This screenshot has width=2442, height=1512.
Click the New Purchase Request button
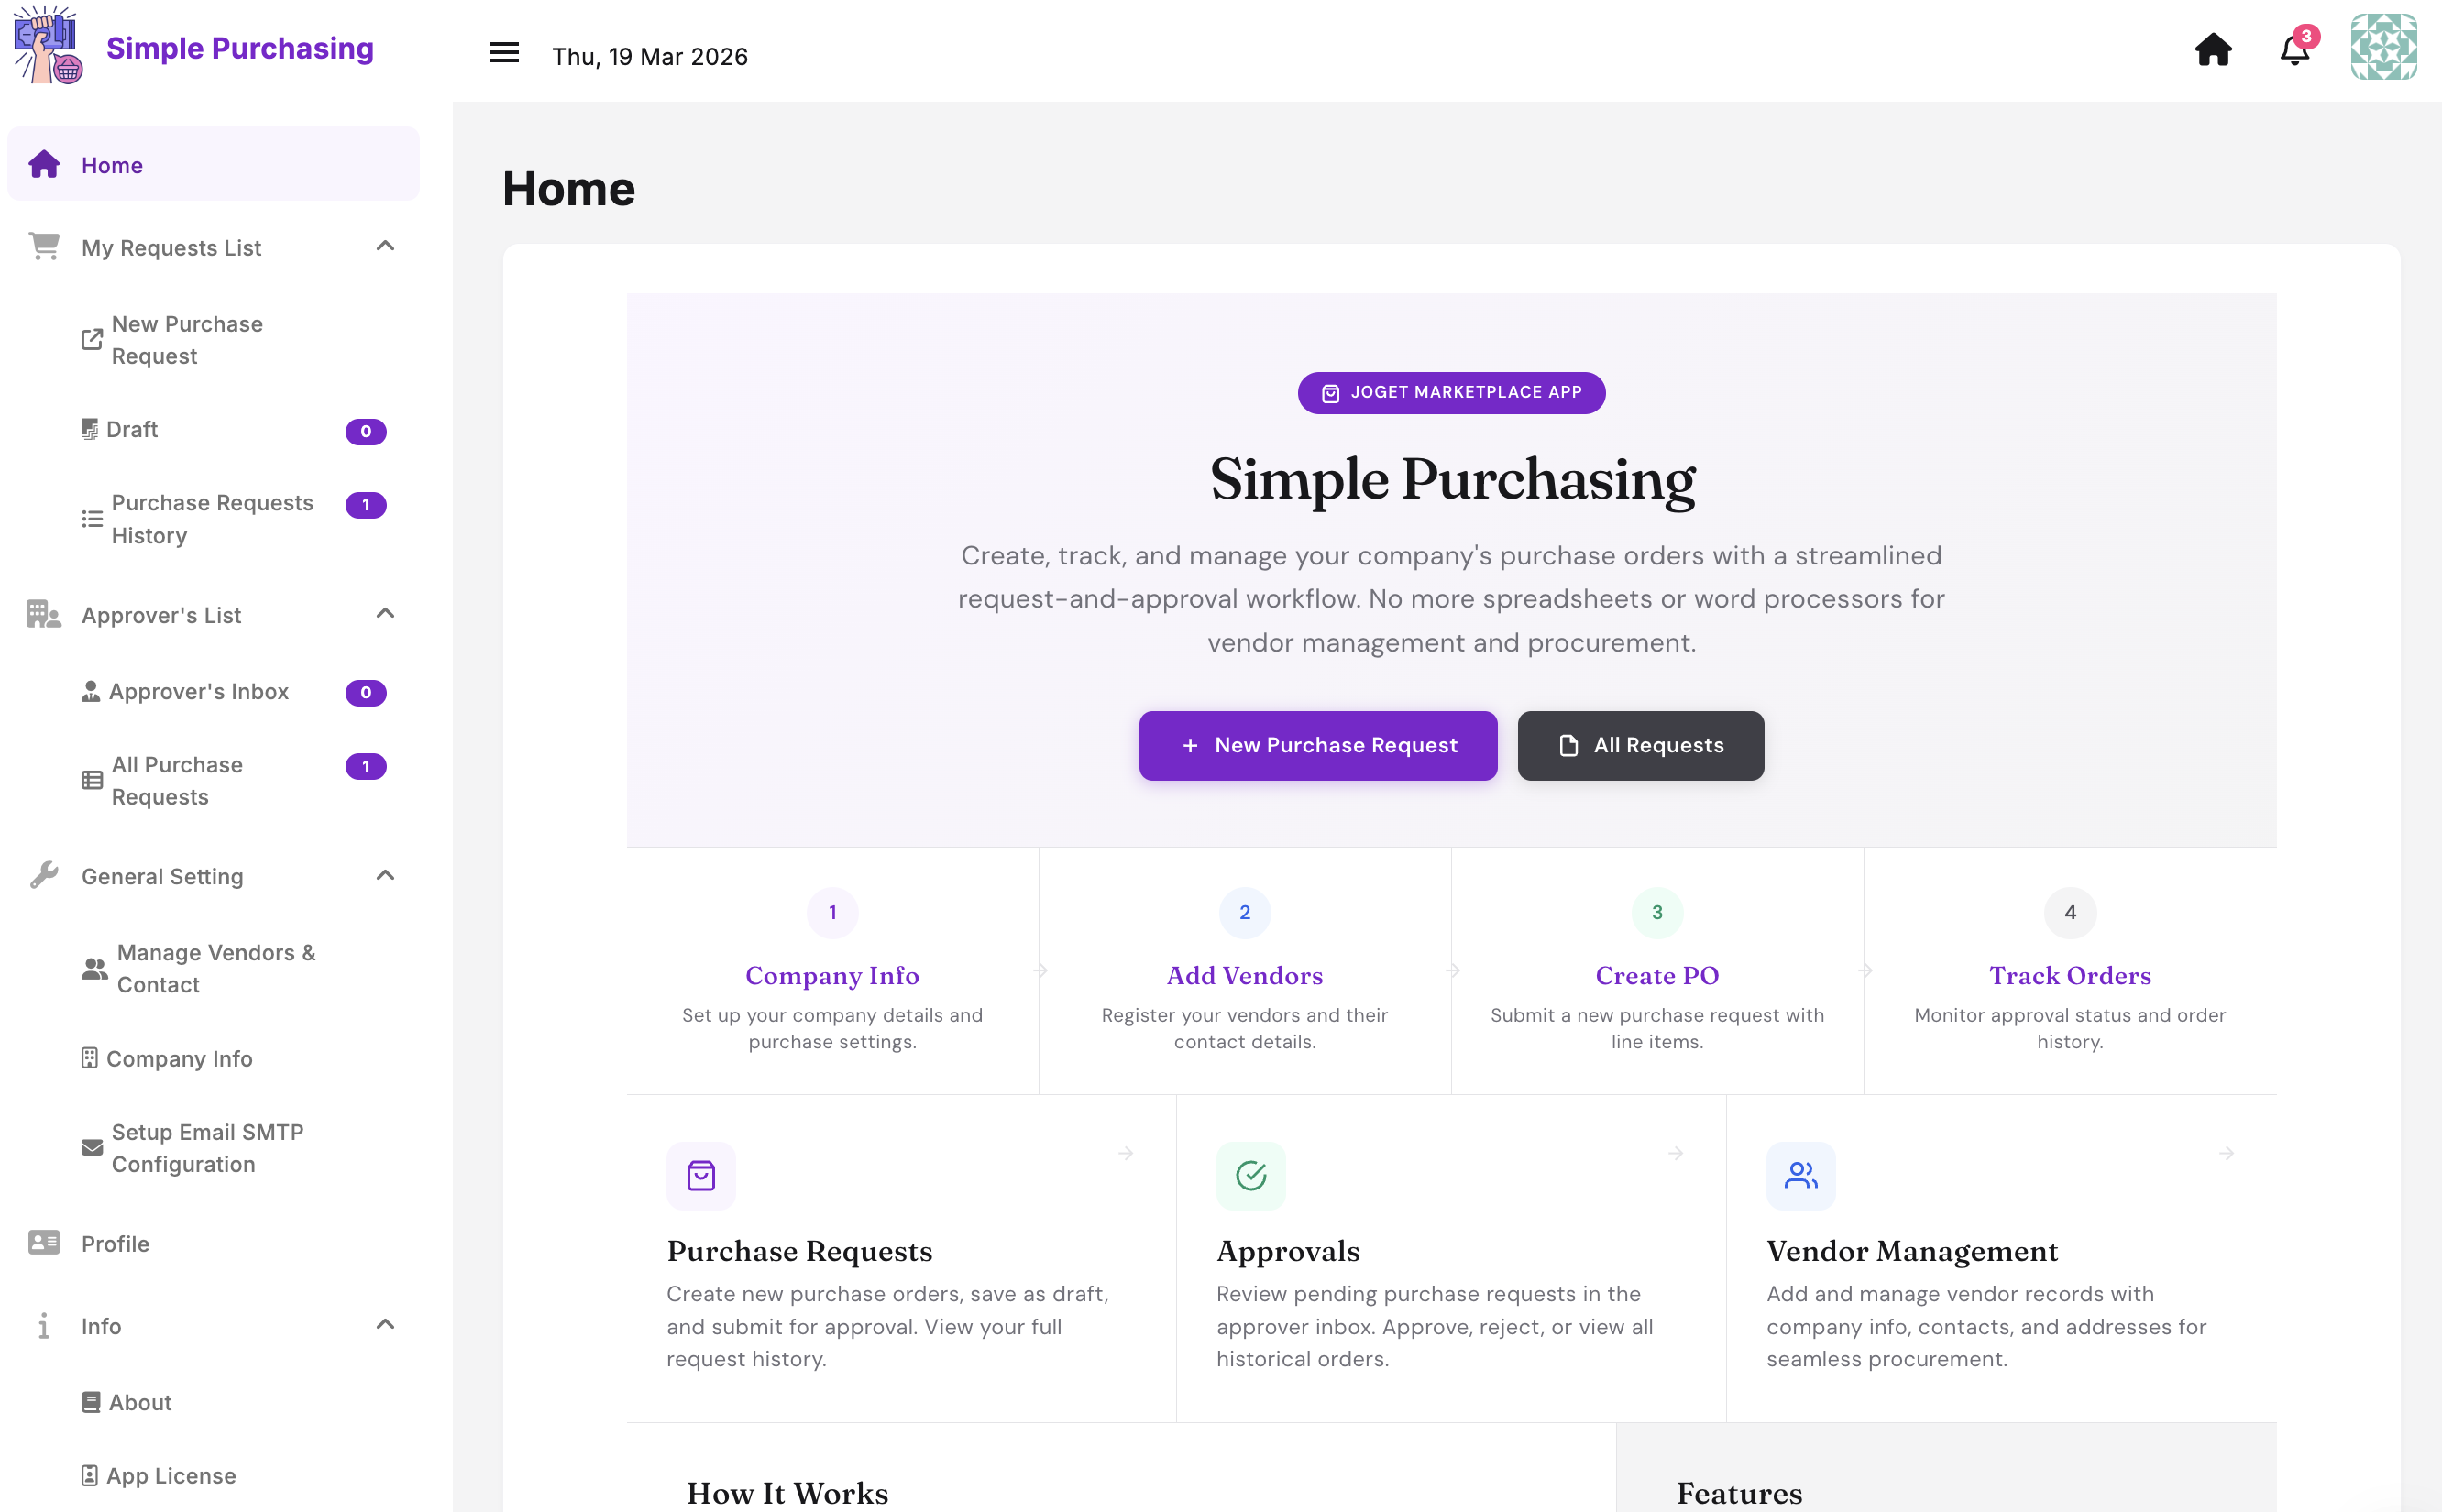(x=1317, y=745)
